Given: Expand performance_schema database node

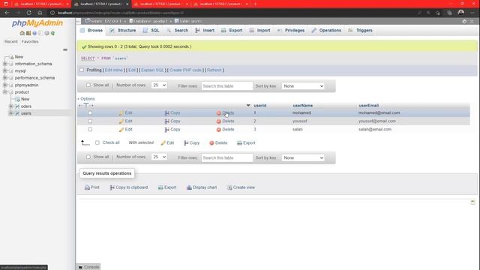Looking at the screenshot, I should tap(5, 78).
